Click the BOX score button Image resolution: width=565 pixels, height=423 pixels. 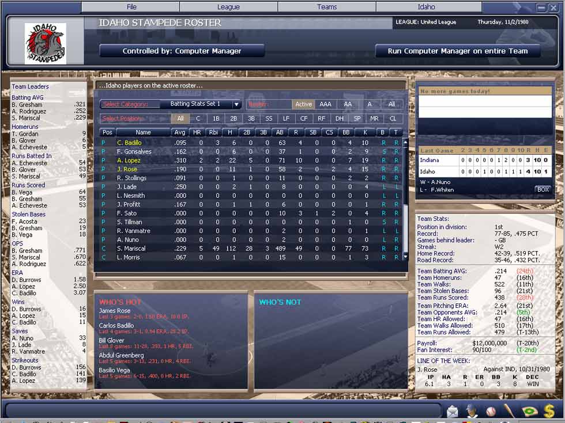[543, 189]
